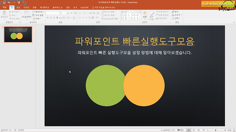Open Change Case (Aa) dropdown

point(69,18)
